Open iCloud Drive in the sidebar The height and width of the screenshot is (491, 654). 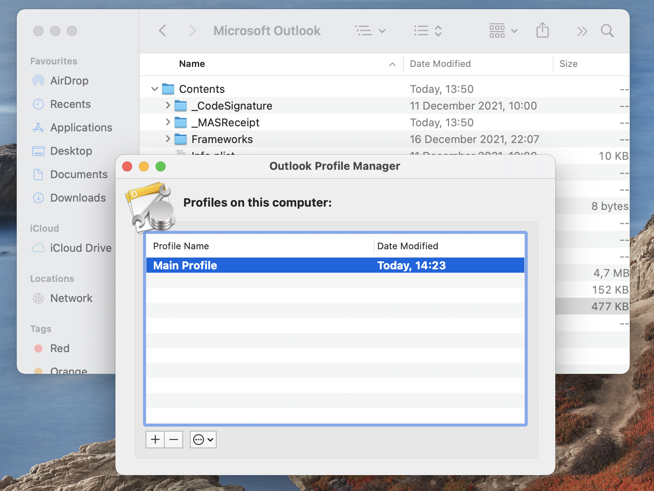[80, 248]
